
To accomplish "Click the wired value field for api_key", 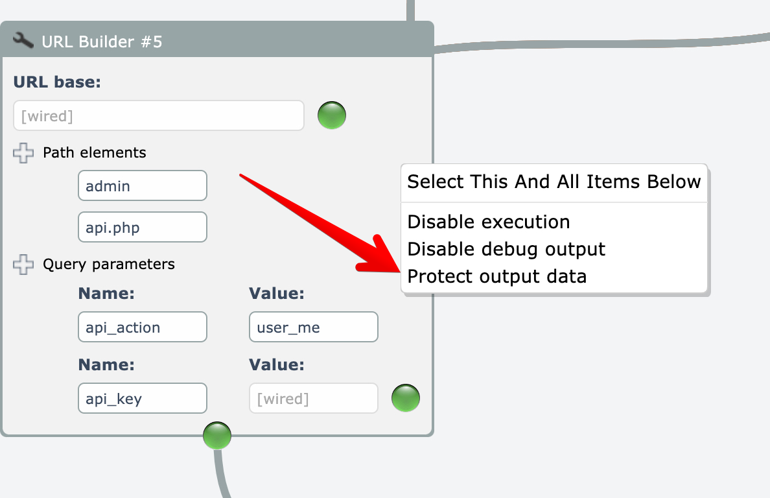I will tap(313, 399).
